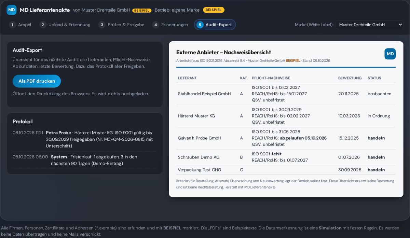The height and width of the screenshot is (238, 410).
Task: Click the MD badge on the report card
Action: coord(390,54)
